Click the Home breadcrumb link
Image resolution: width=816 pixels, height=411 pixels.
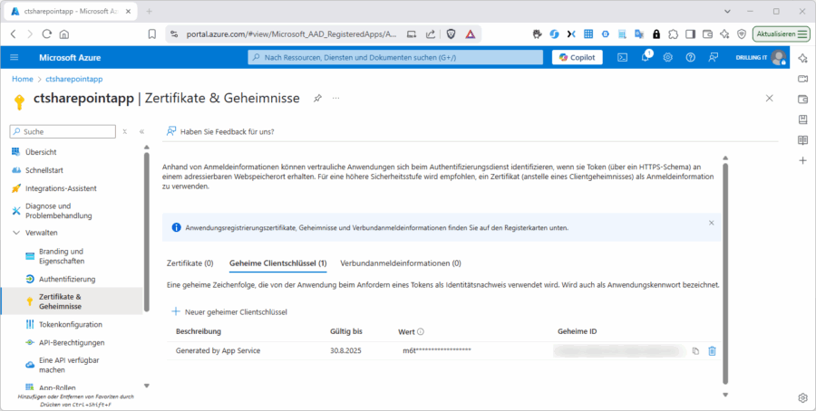[23, 79]
